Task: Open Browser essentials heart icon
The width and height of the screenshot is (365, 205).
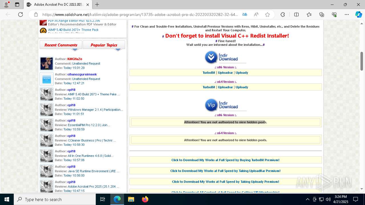Action: [334, 15]
